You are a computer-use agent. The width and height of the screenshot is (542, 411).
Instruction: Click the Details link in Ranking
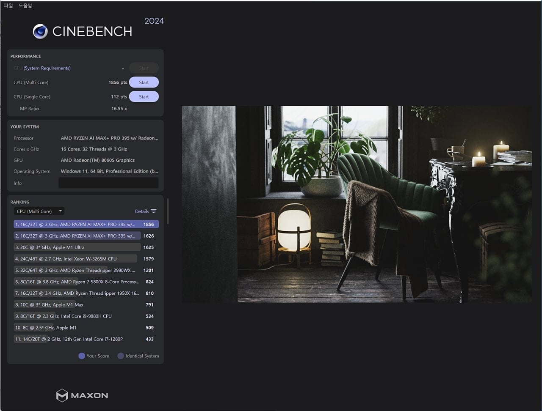(142, 211)
